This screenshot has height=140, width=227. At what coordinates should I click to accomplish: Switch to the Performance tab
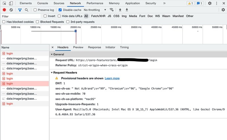point(95,3)
